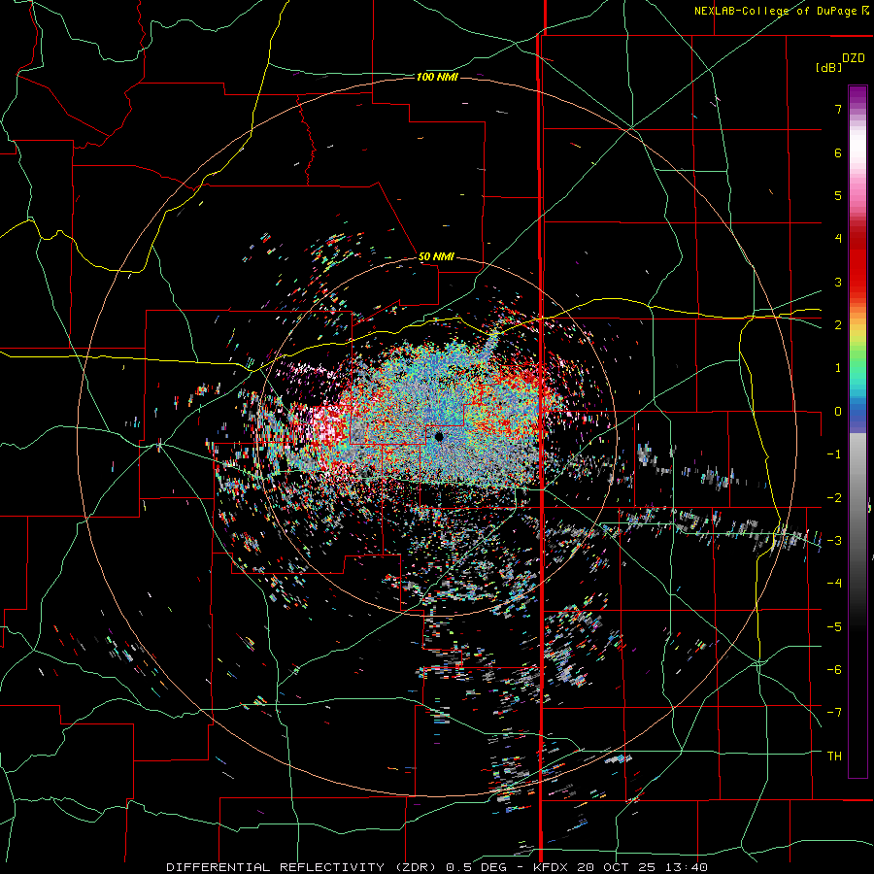
Task: Click the DZD color scale title
Action: pos(854,58)
